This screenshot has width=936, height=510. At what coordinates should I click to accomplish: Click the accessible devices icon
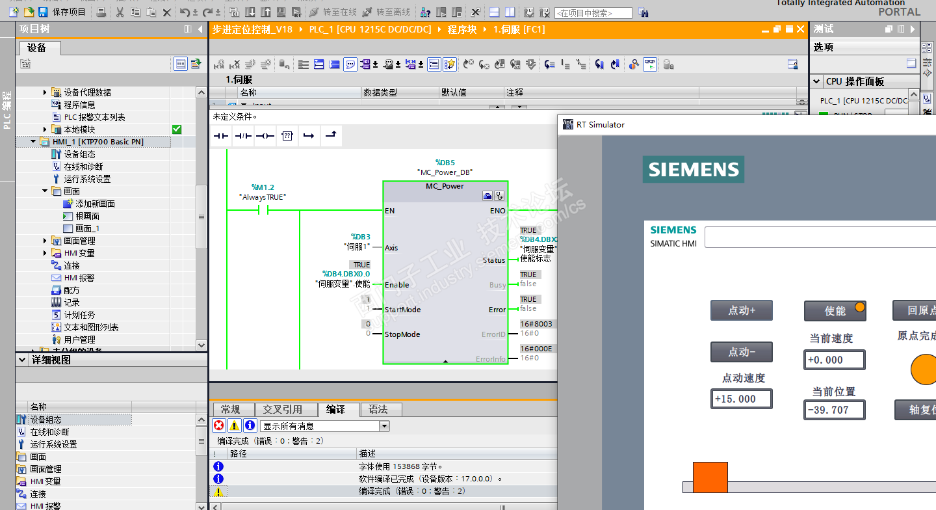coord(425,12)
